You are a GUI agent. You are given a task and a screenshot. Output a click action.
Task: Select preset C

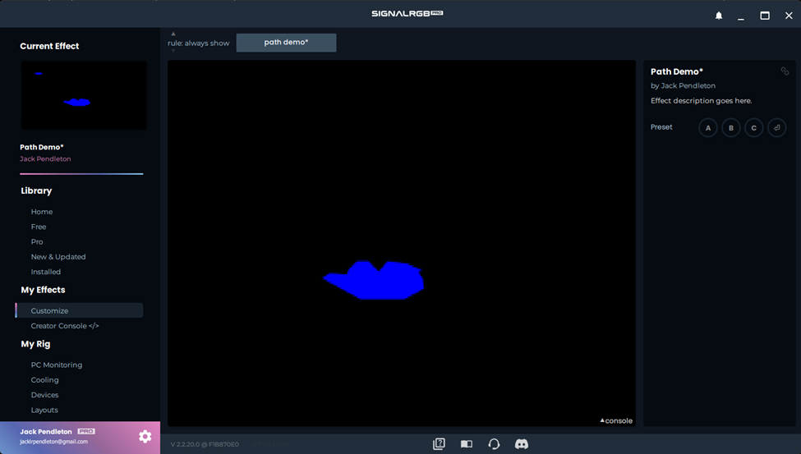(753, 128)
